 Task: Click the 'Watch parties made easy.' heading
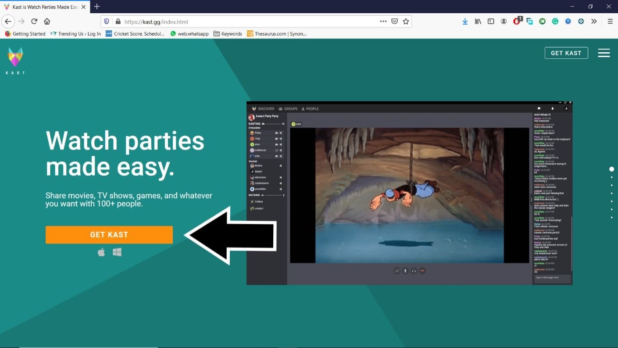125,154
